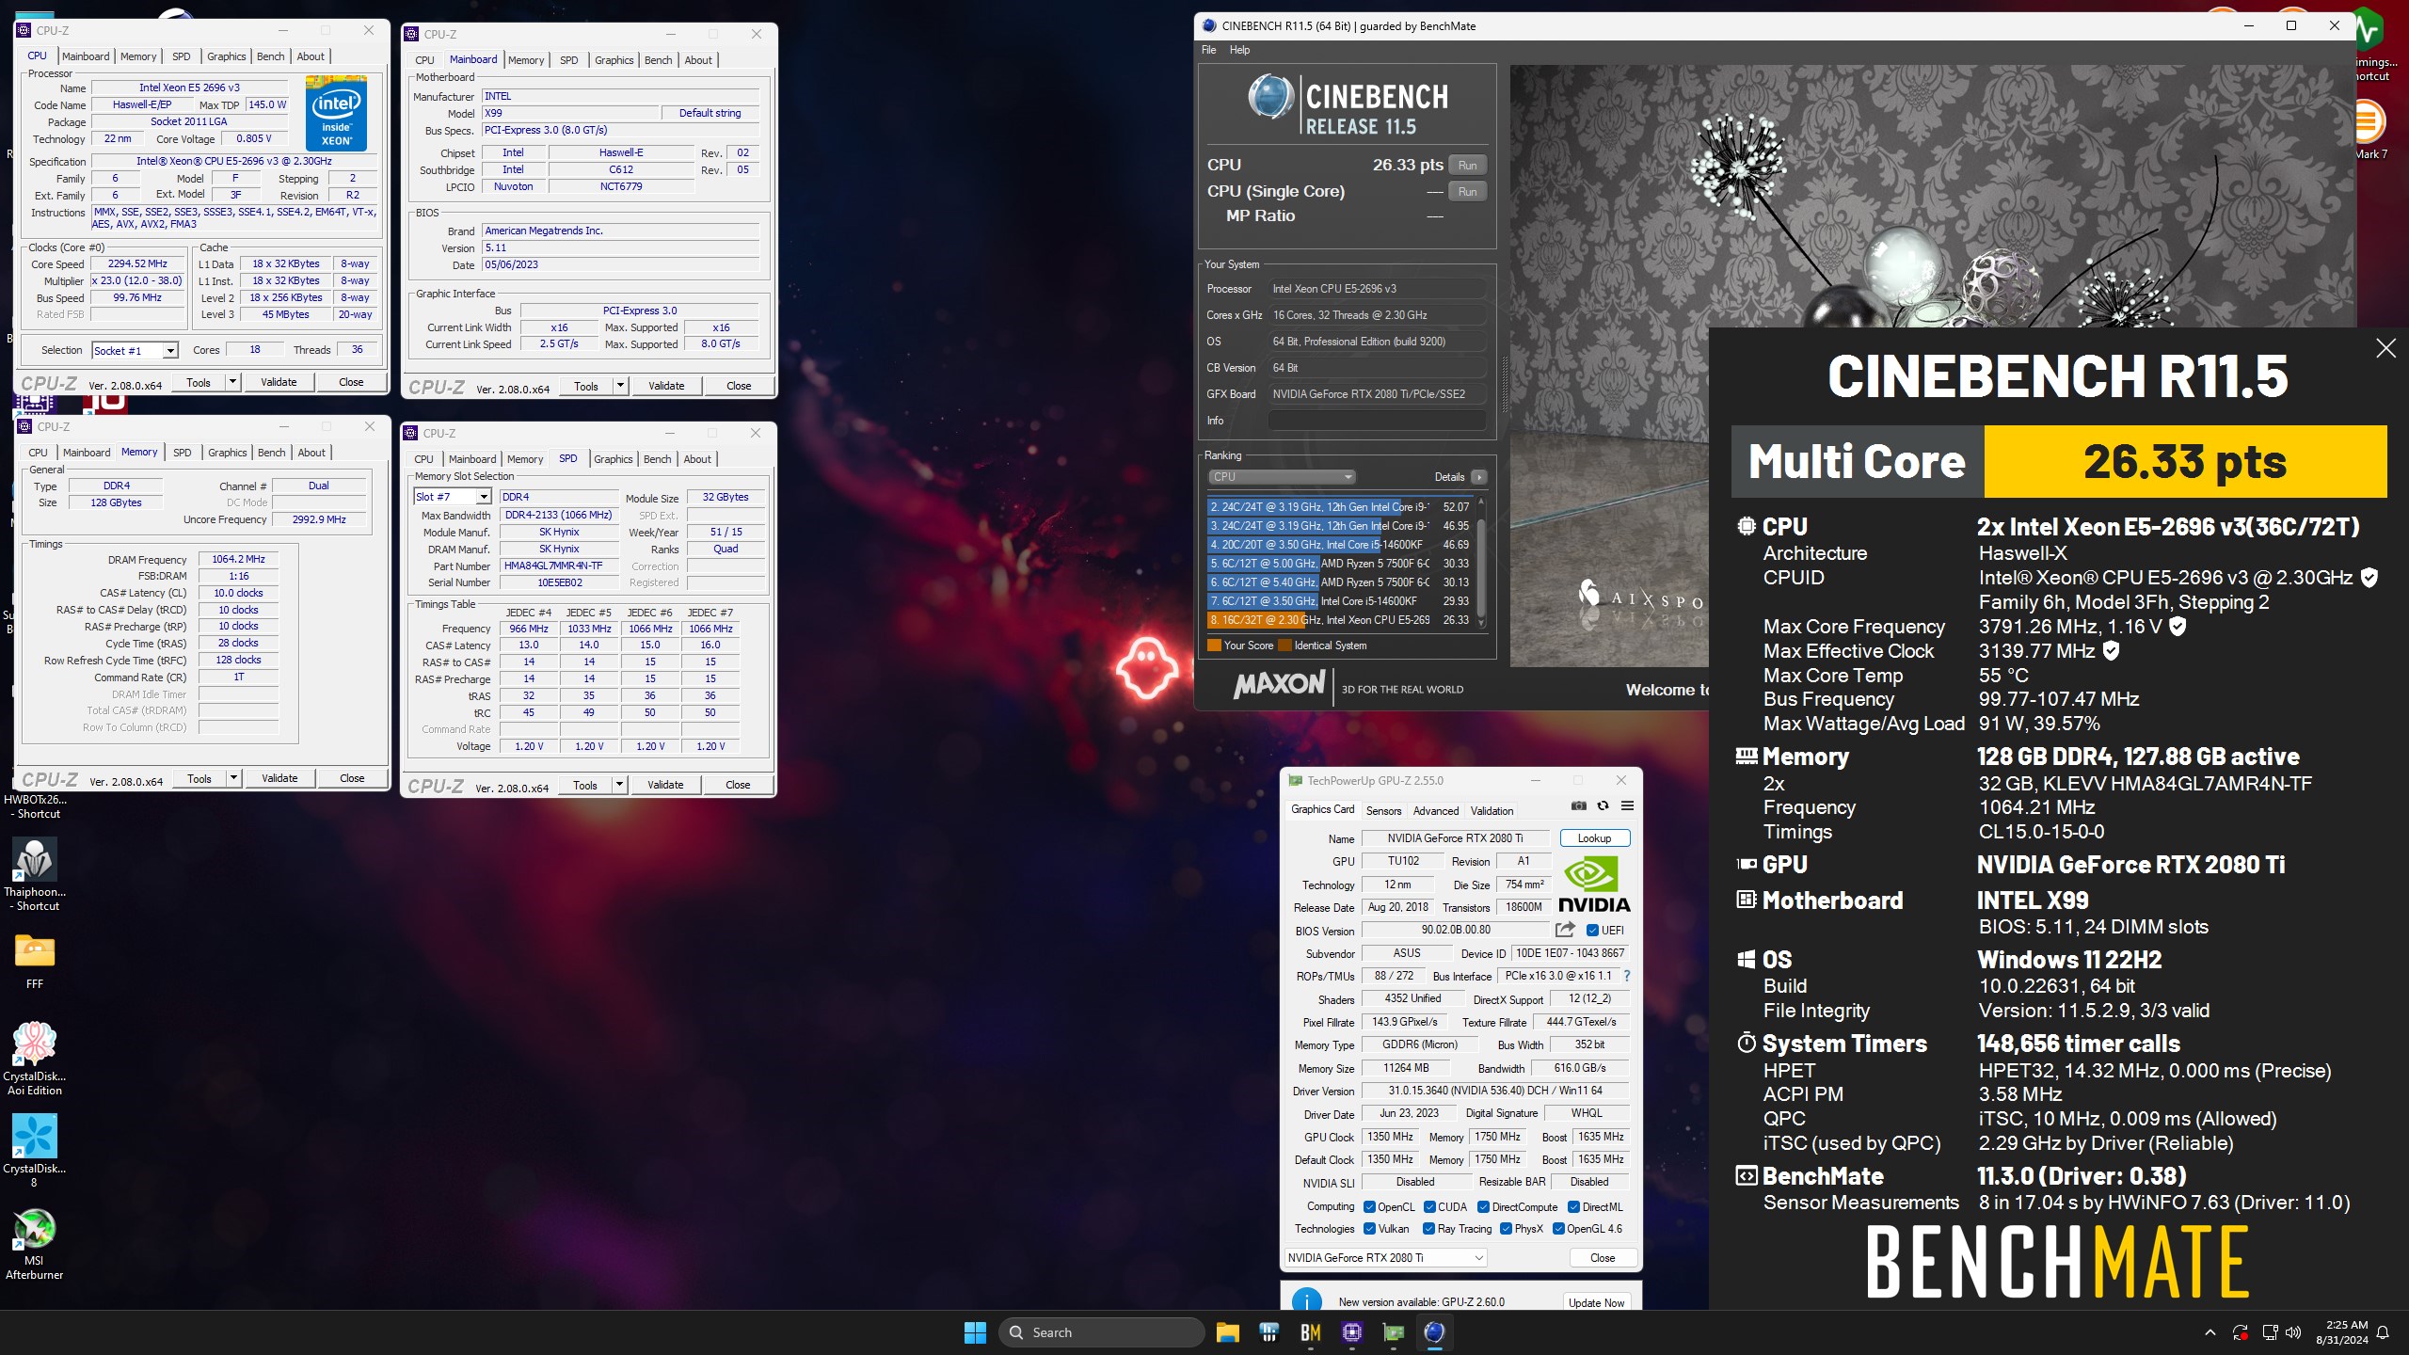Click the HWBOT-style app icon beside File Explorer

coord(1268,1332)
